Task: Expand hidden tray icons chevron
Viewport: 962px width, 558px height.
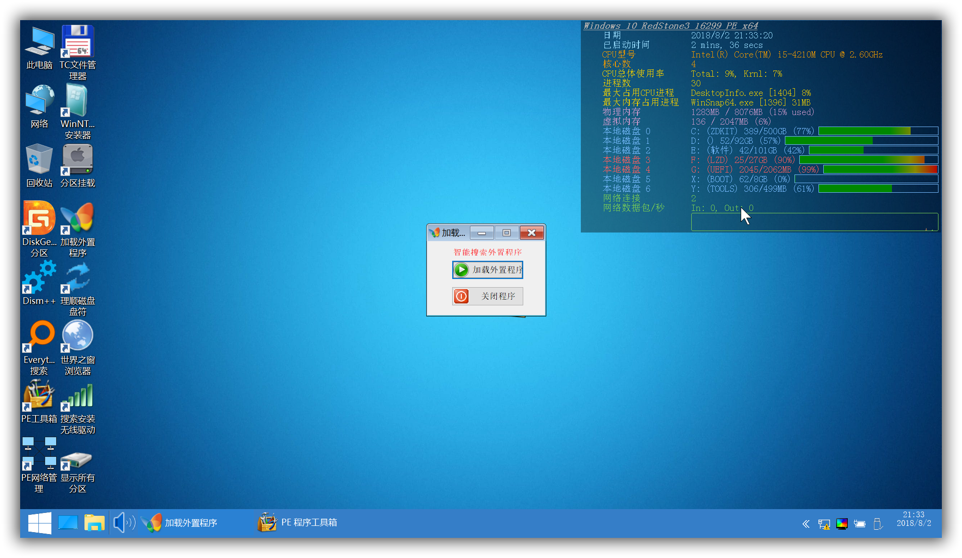Action: 806,524
